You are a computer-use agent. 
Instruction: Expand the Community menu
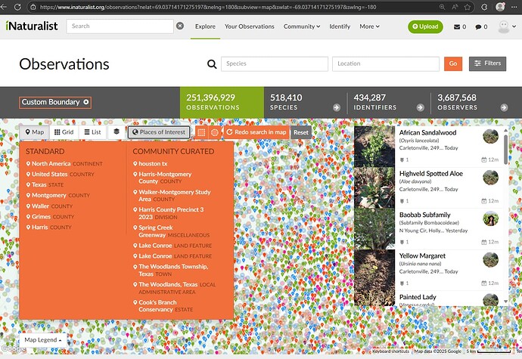tap(302, 26)
